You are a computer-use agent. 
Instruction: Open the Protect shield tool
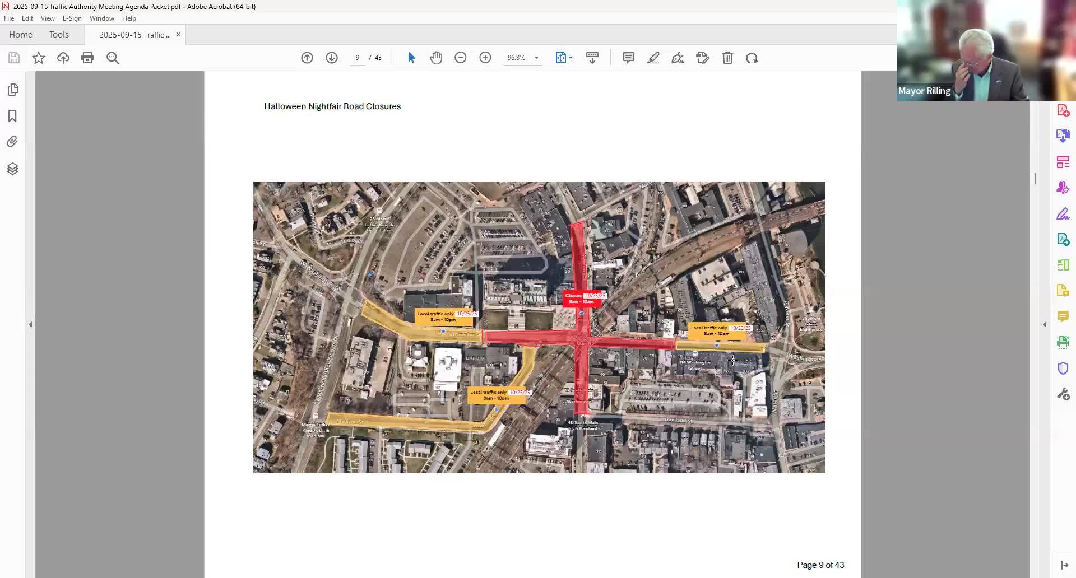point(1063,368)
